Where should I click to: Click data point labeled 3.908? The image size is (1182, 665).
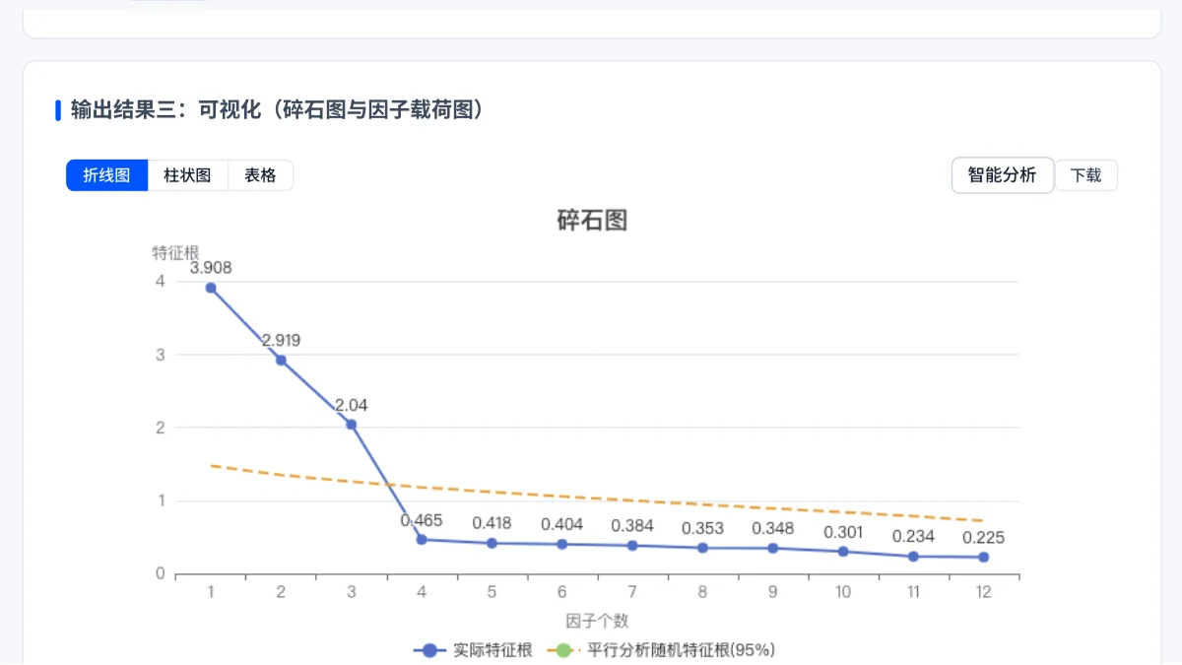[211, 288]
